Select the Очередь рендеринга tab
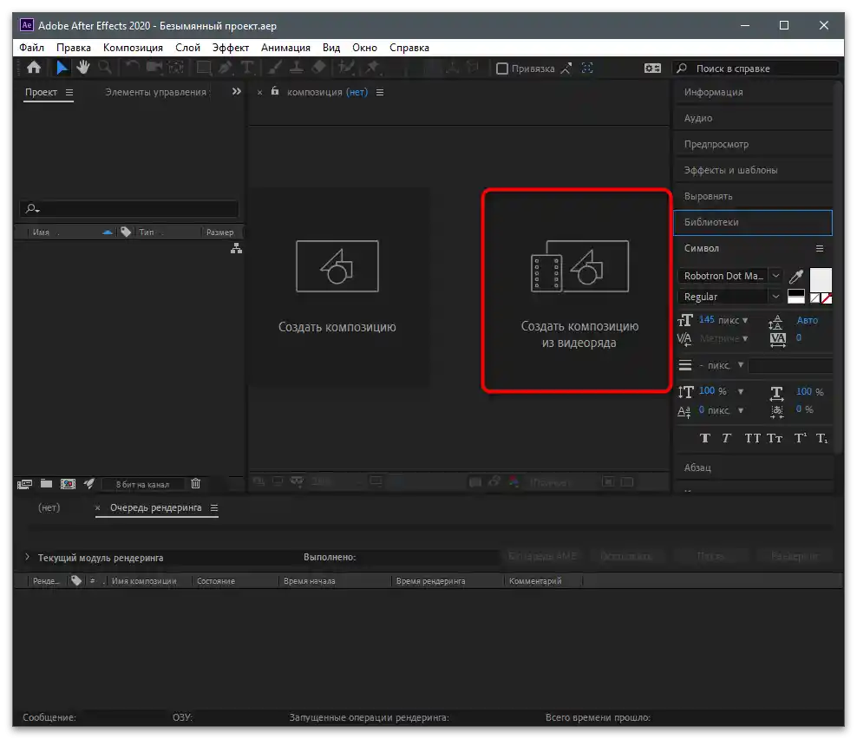 tap(156, 507)
